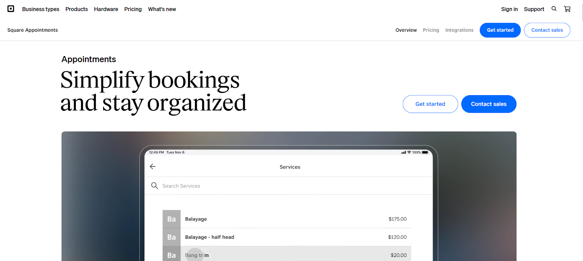This screenshot has height=261, width=583.
Task: Click outlined Get started hero button
Action: 430,104
